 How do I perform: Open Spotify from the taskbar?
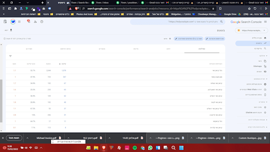click(x=135, y=148)
